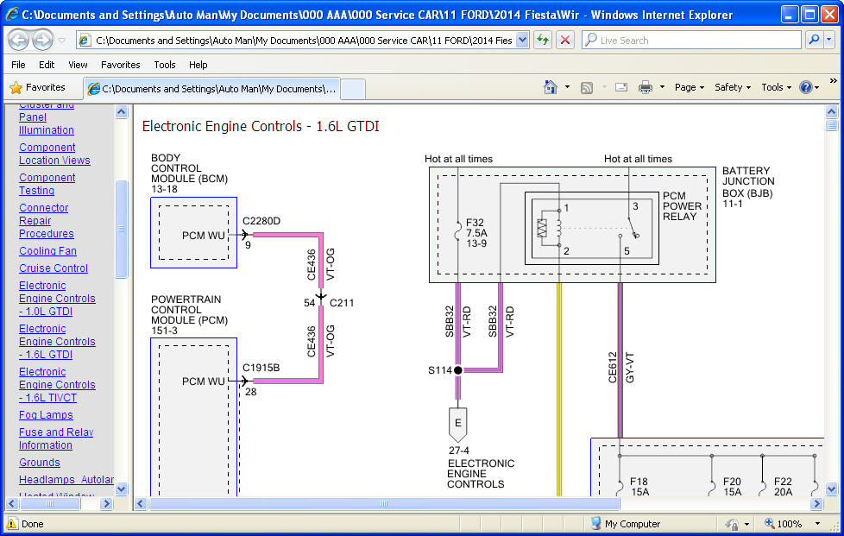Click the diagram's horizontal scrollbar thumb
This screenshot has height=536, width=844.
pyautogui.click(x=384, y=503)
